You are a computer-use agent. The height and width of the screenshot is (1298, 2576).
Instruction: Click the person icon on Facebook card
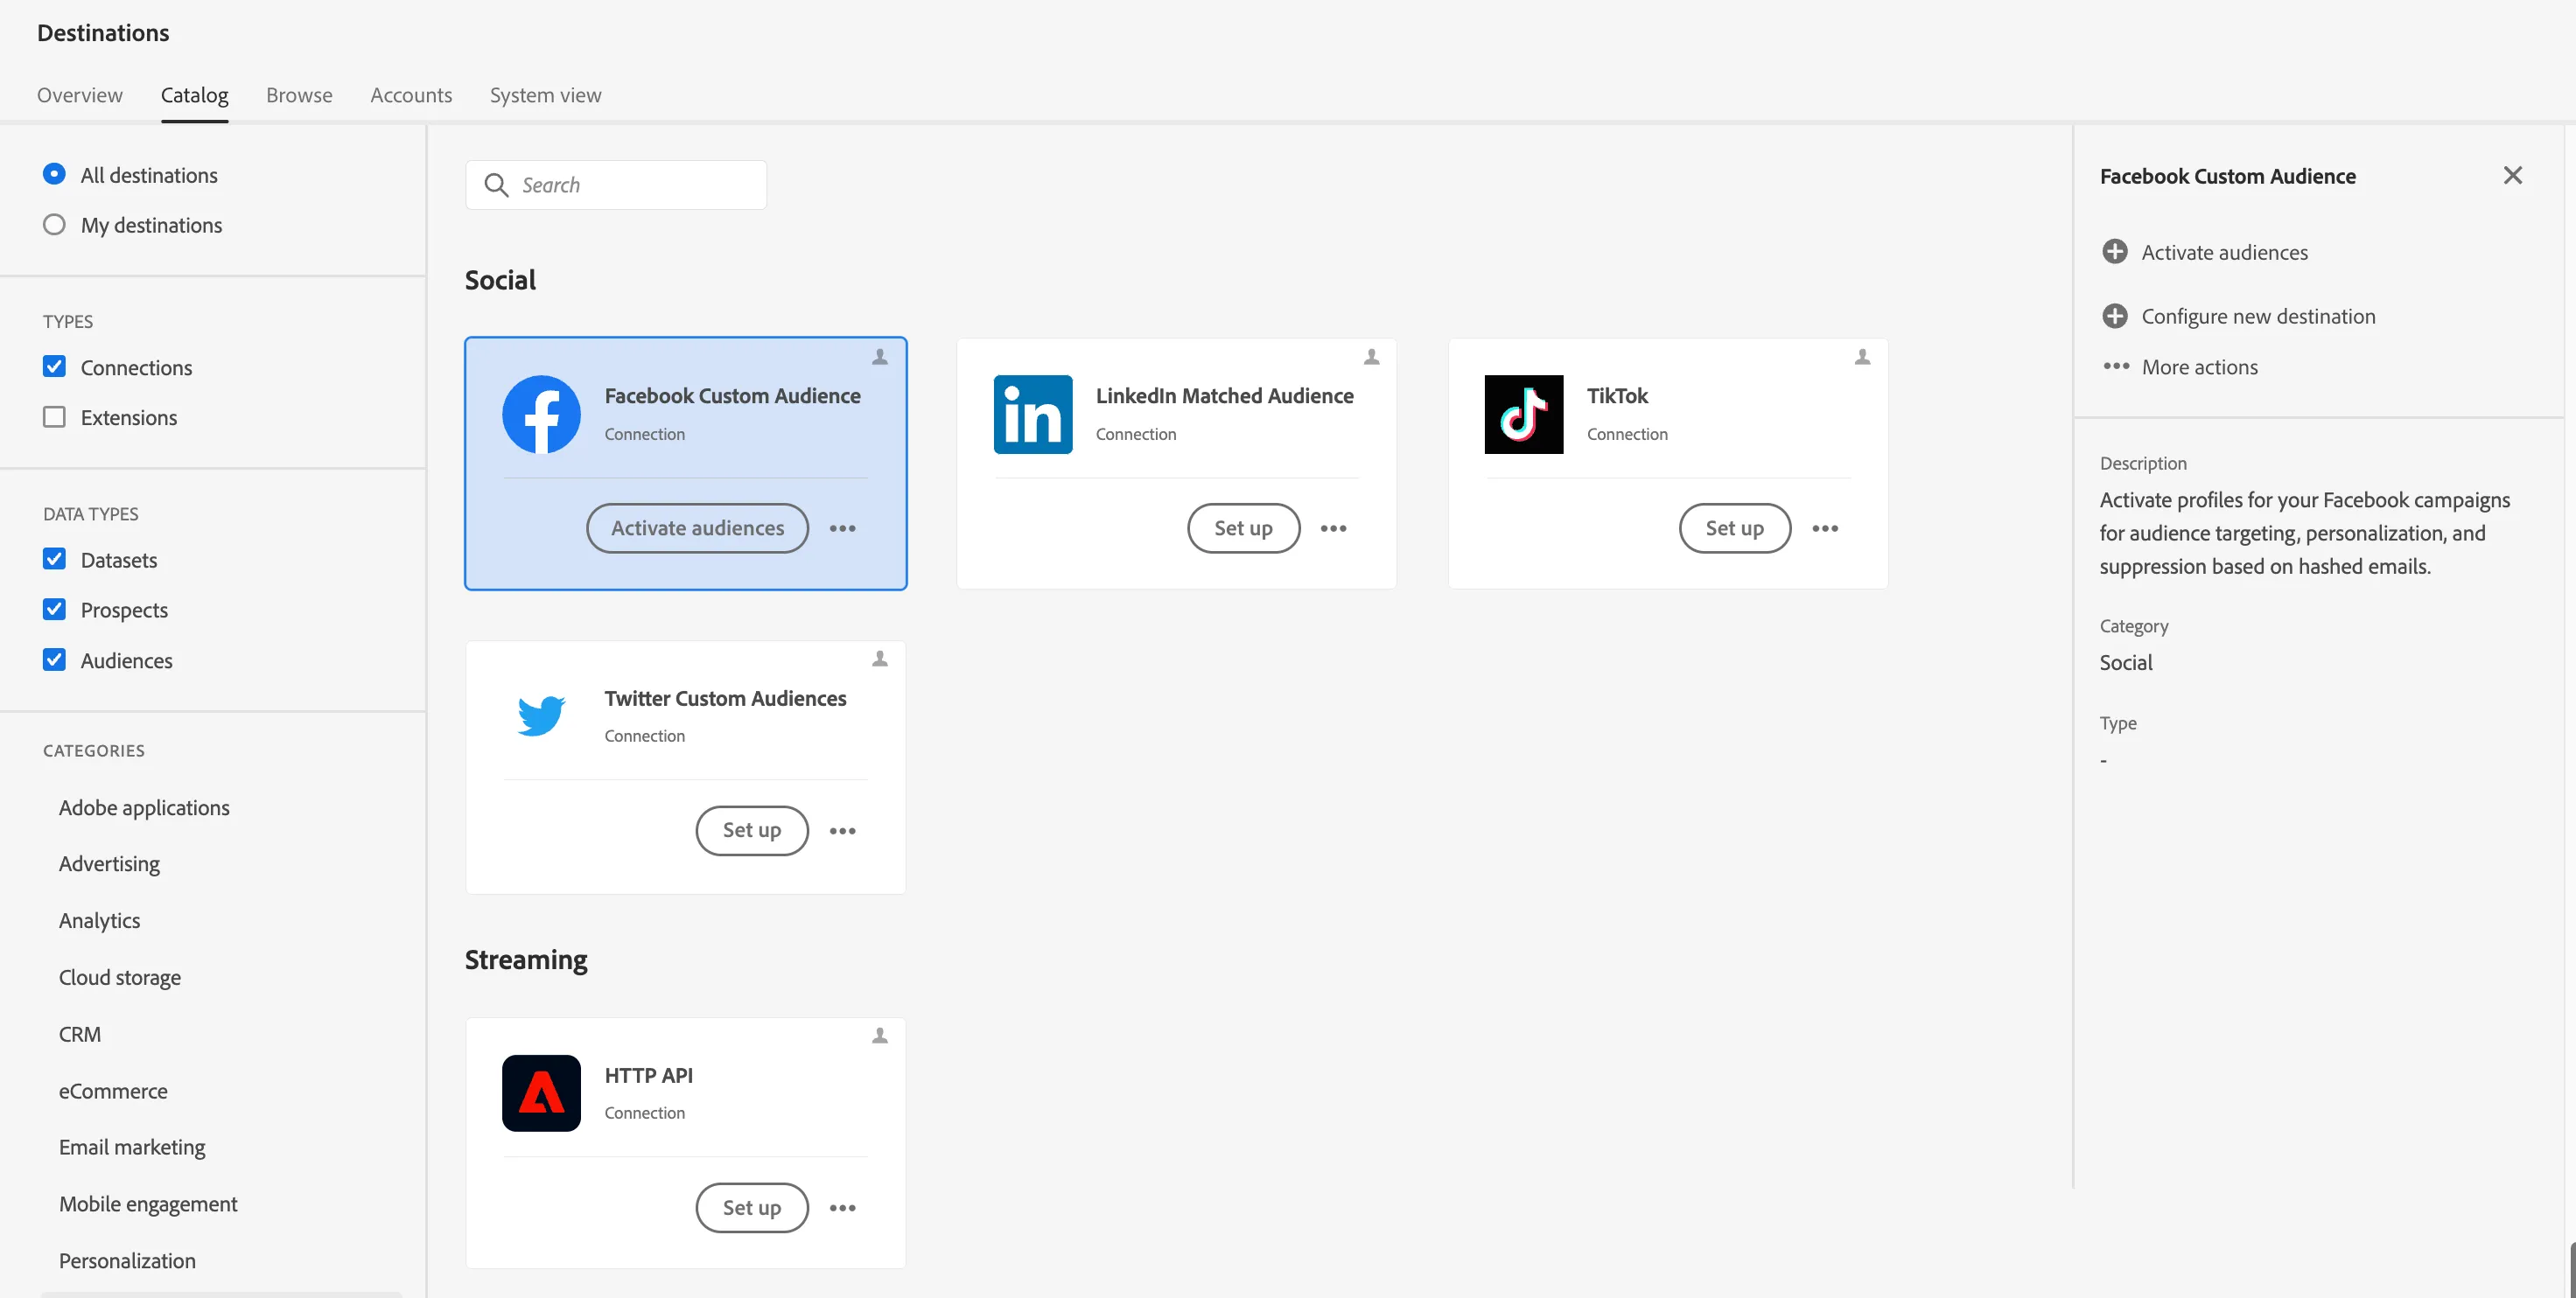coord(880,357)
